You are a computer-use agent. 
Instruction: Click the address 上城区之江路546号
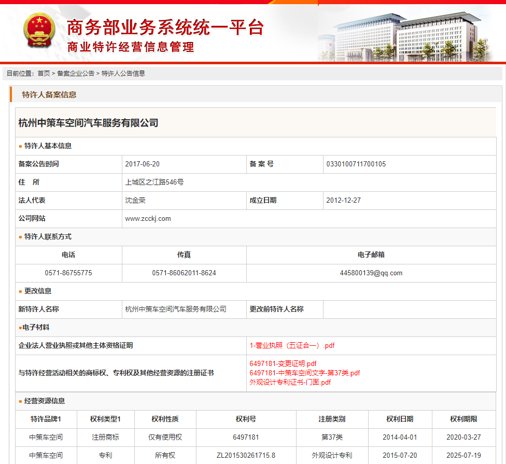click(154, 182)
